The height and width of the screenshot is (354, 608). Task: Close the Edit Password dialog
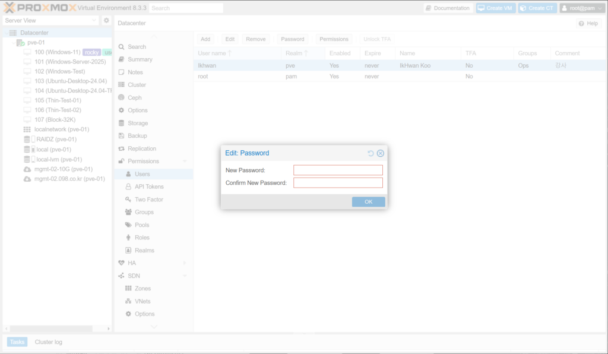tap(381, 153)
